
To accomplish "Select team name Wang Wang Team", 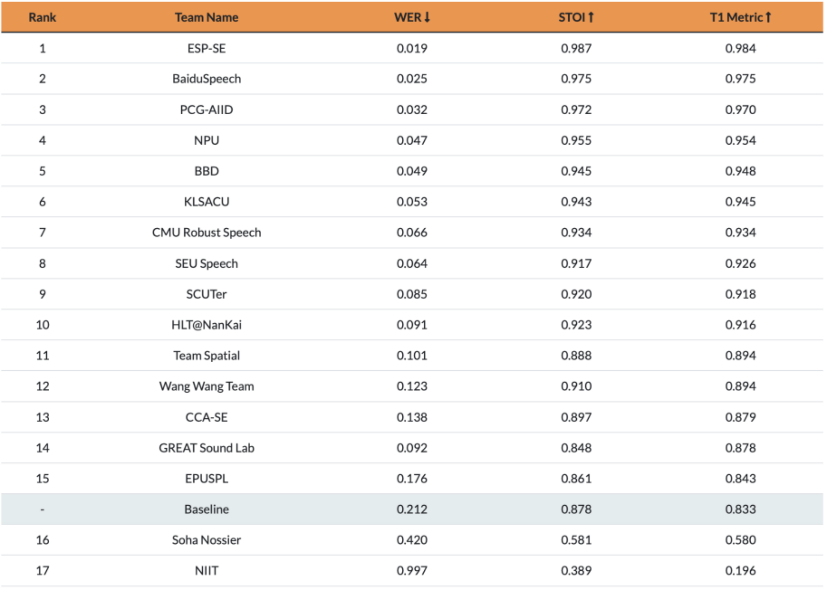I will (206, 386).
